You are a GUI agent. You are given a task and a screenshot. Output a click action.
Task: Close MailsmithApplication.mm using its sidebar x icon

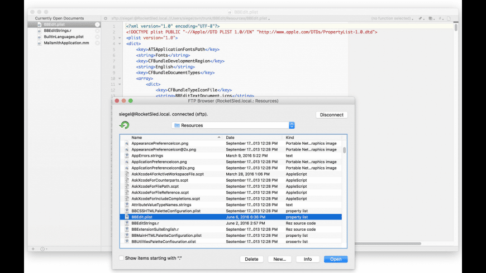tap(97, 43)
